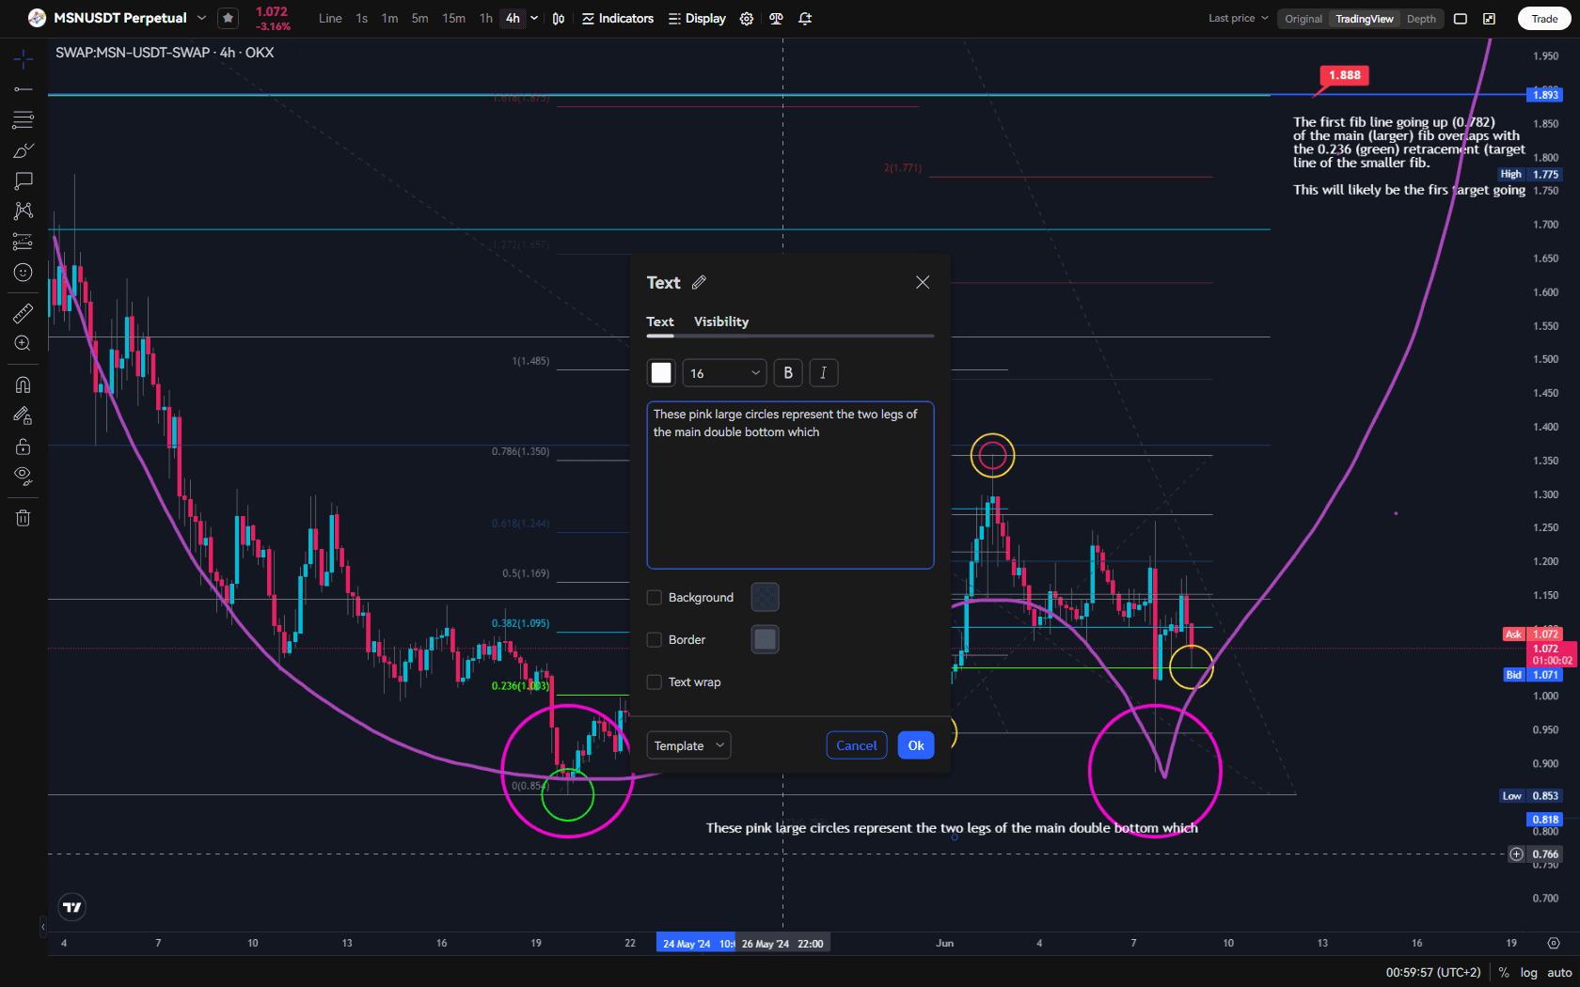The image size is (1580, 987).
Task: Select the crosshair cursor tool
Action: 24,59
